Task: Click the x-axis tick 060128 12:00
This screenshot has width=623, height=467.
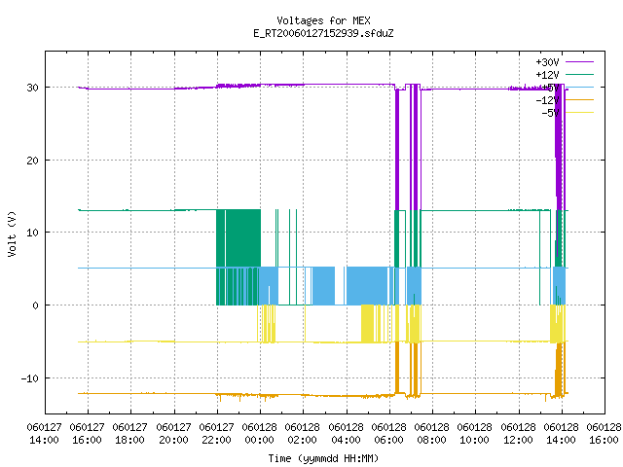Action: pyautogui.click(x=519, y=433)
